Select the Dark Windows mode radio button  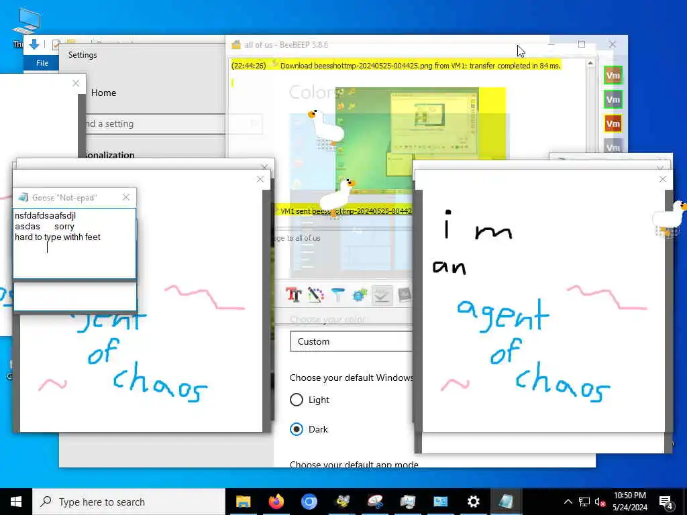tap(297, 429)
